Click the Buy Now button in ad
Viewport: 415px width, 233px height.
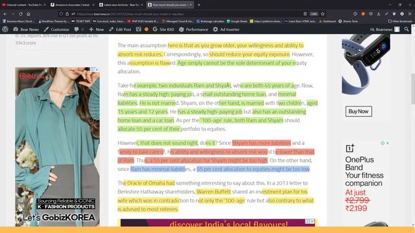[359, 111]
